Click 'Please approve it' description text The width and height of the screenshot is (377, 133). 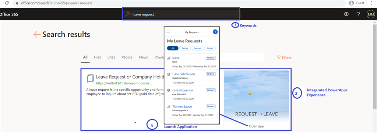180,111
